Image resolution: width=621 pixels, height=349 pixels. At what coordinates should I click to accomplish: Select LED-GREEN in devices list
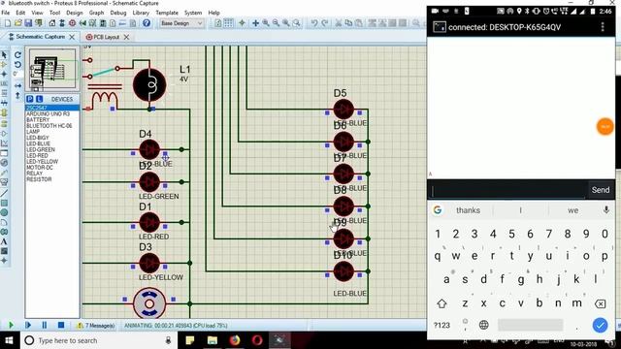[x=41, y=149]
